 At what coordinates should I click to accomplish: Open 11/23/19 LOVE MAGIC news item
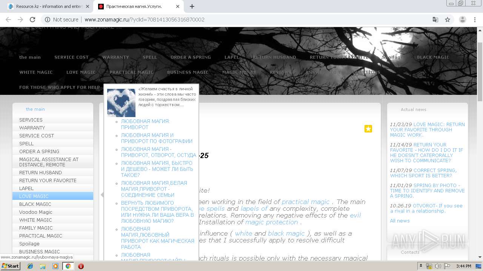click(x=427, y=129)
